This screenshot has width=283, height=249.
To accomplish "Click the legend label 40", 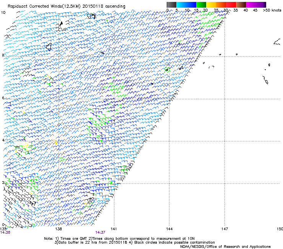I will coord(246,10).
